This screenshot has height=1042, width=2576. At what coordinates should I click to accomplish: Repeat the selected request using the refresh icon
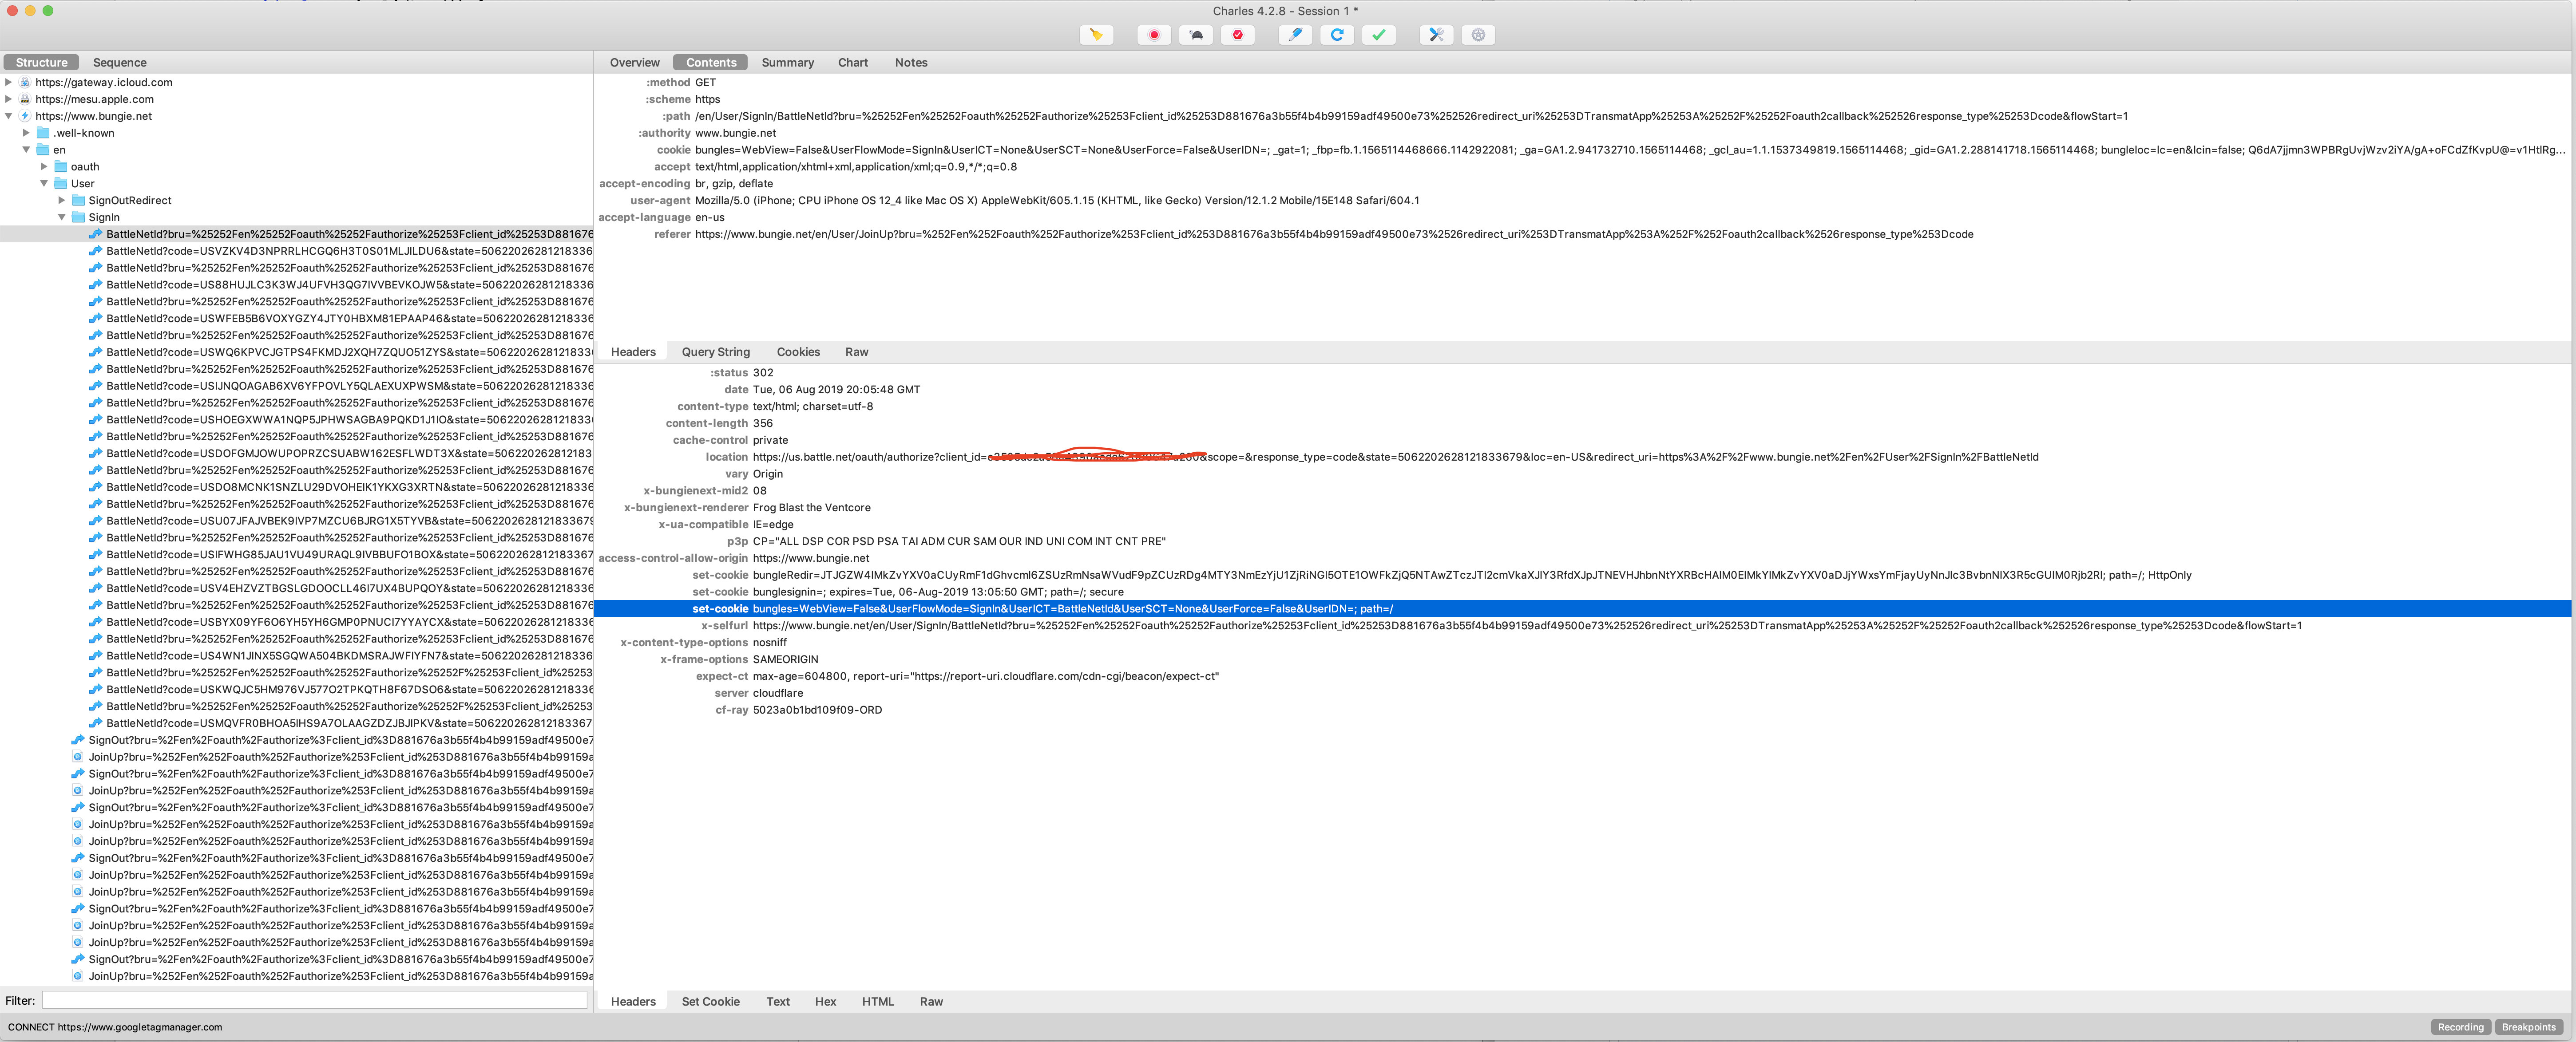tap(1337, 35)
